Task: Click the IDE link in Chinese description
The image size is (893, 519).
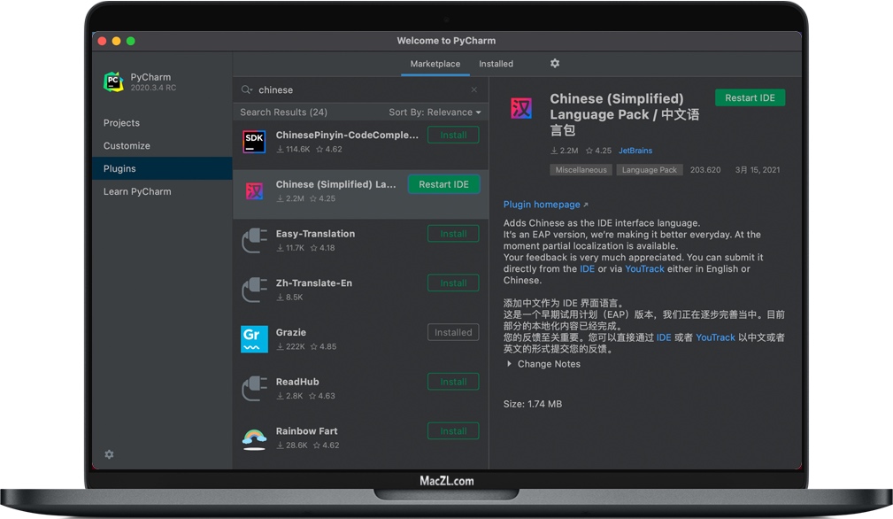Action: point(664,337)
